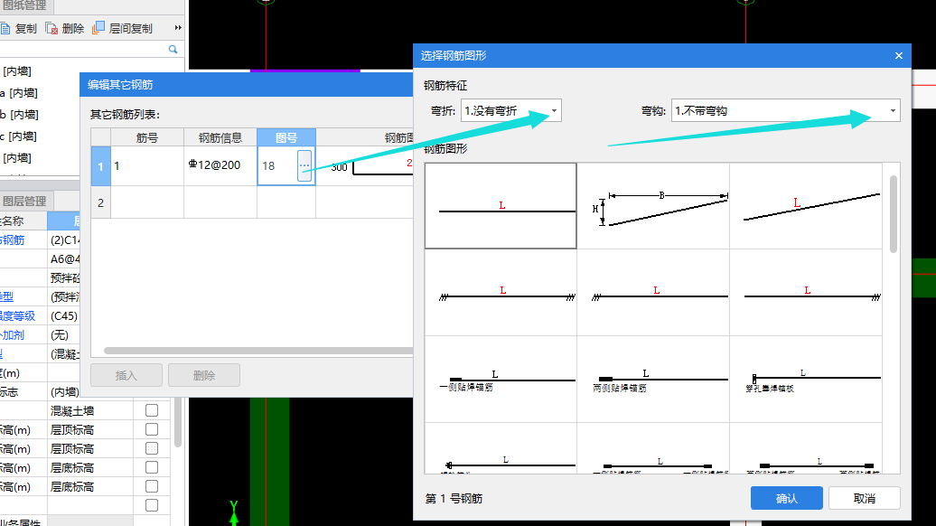Click the 图号 column header

(x=286, y=137)
